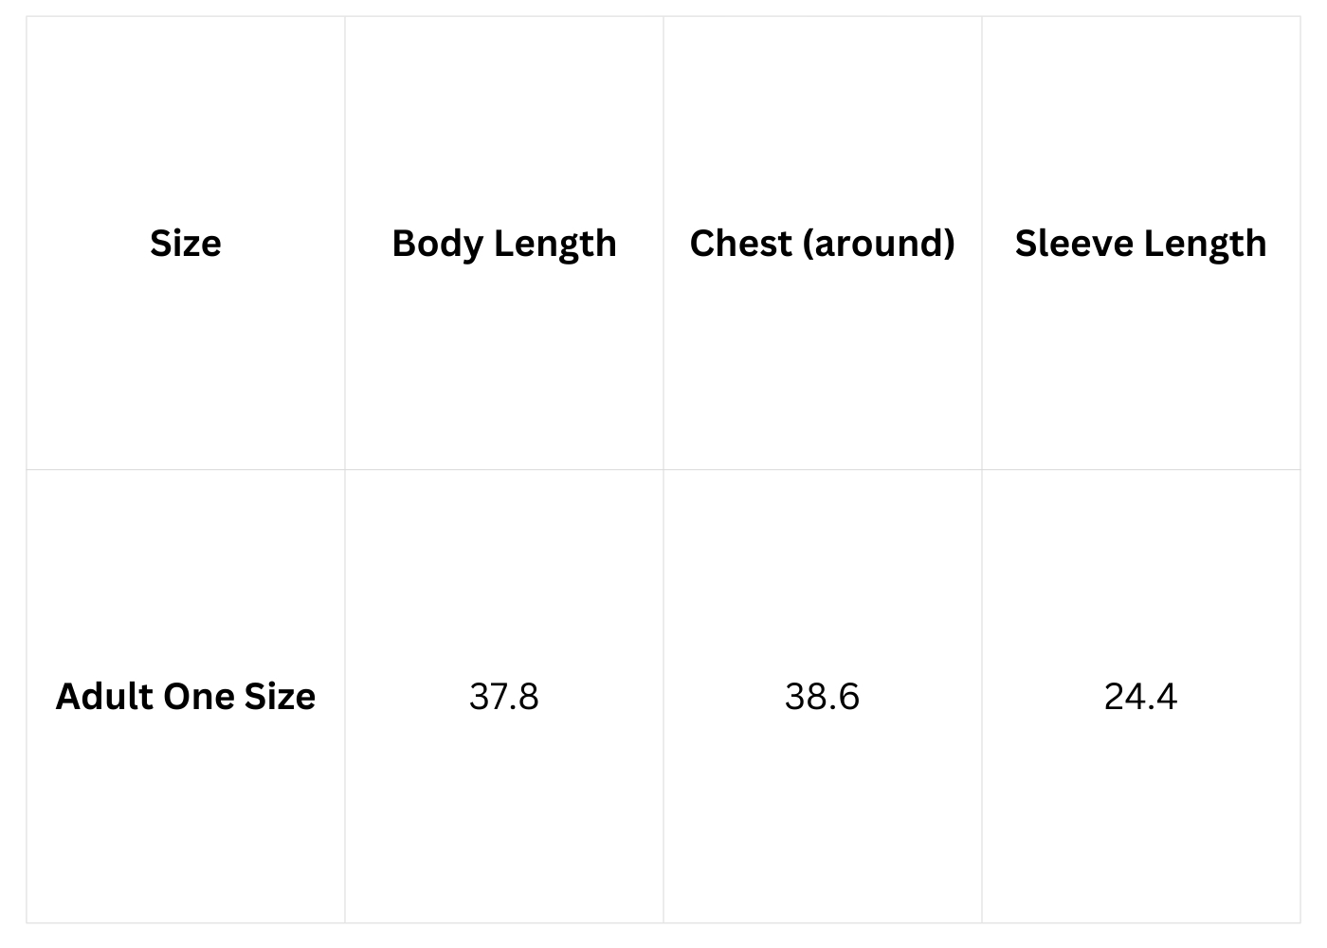
Task: Click the Chest (around) header text
Action: pyautogui.click(x=822, y=244)
